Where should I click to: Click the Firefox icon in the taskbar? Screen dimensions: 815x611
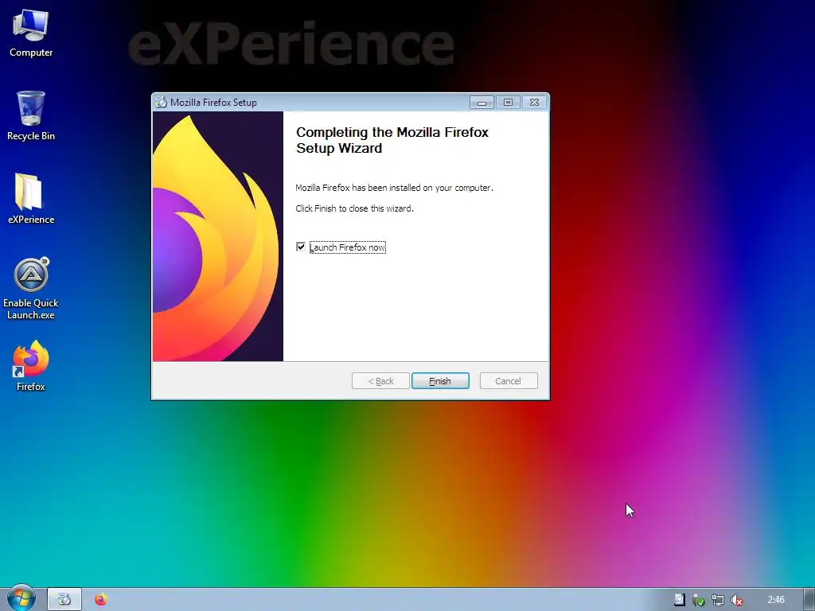(x=101, y=600)
